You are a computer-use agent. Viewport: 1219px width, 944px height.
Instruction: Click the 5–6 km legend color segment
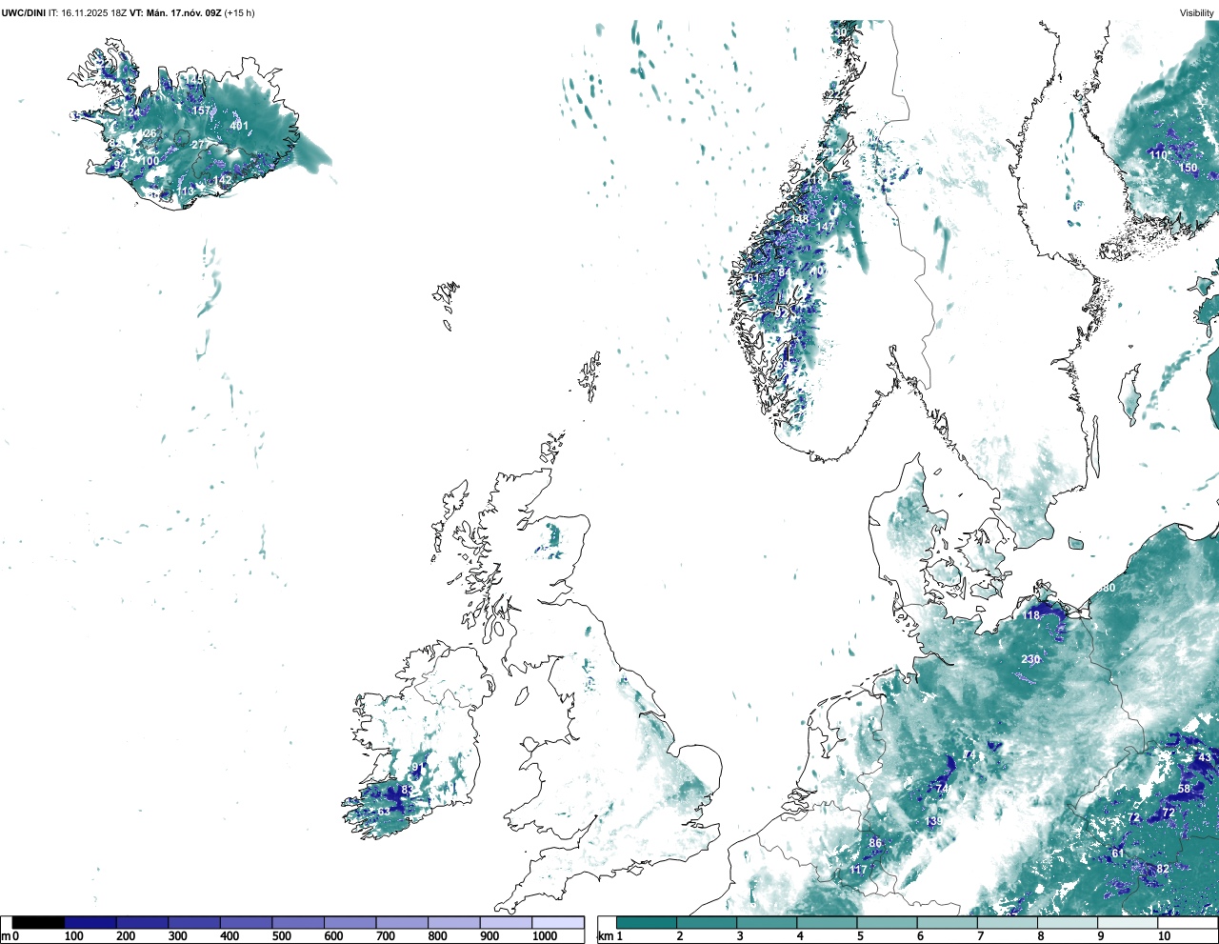coord(887,922)
